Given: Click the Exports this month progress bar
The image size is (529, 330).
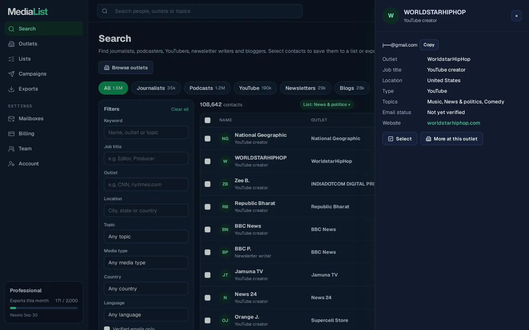Looking at the screenshot, I should [x=44, y=308].
